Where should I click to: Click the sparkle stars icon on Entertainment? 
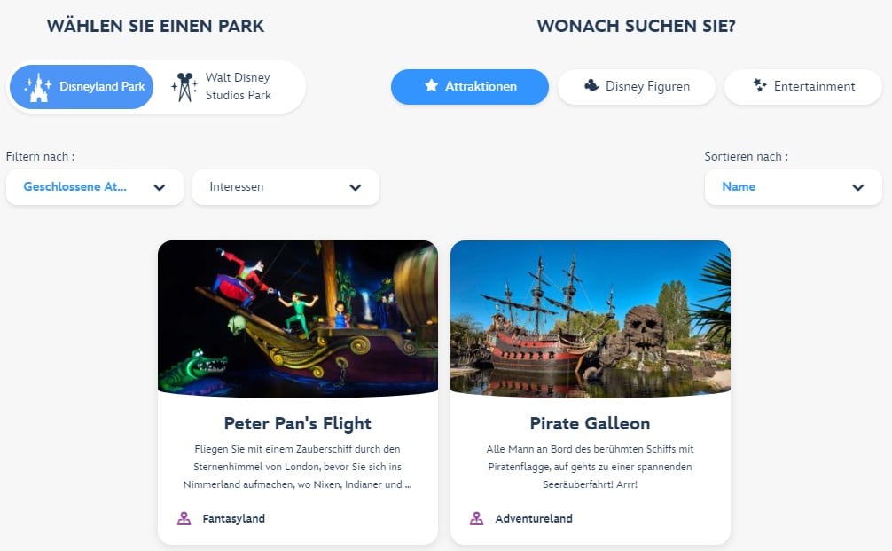[x=760, y=85]
